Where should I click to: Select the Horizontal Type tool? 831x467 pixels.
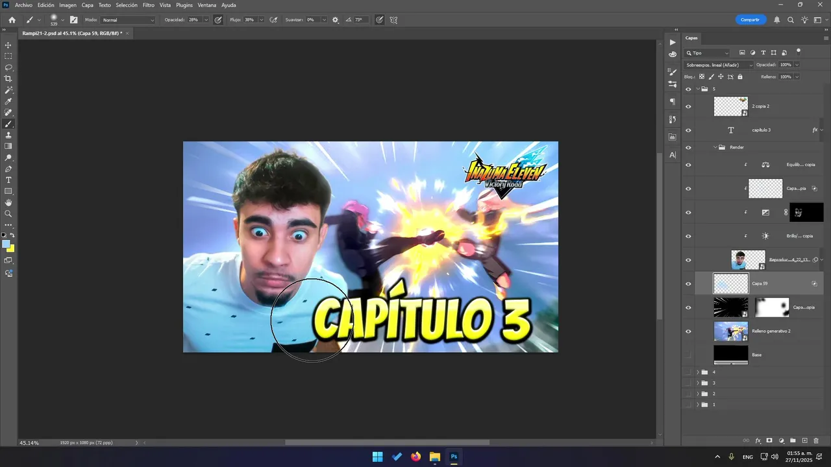click(8, 180)
